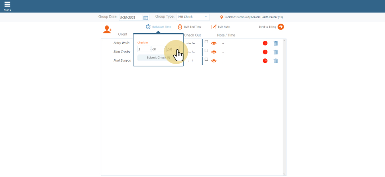The image size is (385, 177).
Task: Click the Group Date input field
Action: click(x=131, y=18)
